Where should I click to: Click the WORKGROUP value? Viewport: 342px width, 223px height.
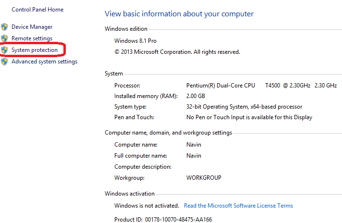point(204,178)
